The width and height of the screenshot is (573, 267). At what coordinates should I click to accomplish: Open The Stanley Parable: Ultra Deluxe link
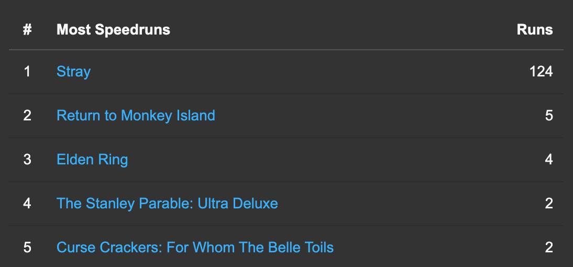[x=167, y=203]
